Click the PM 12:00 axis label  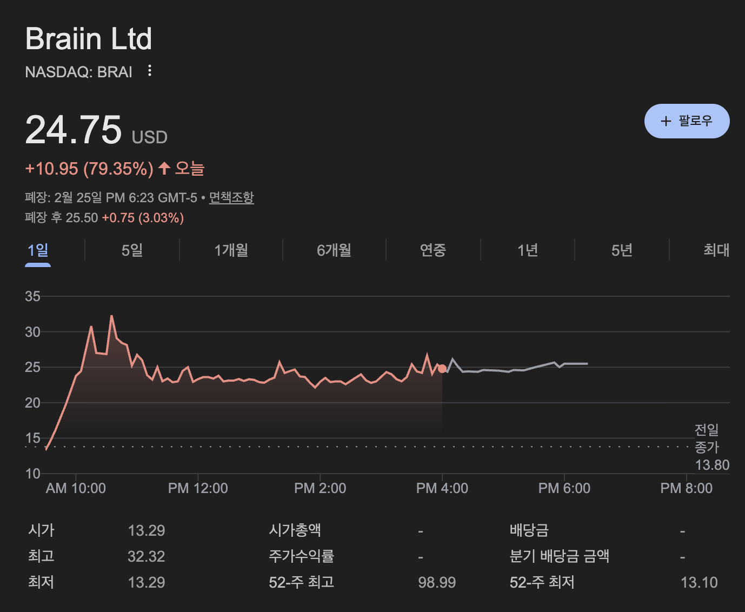coord(198,488)
